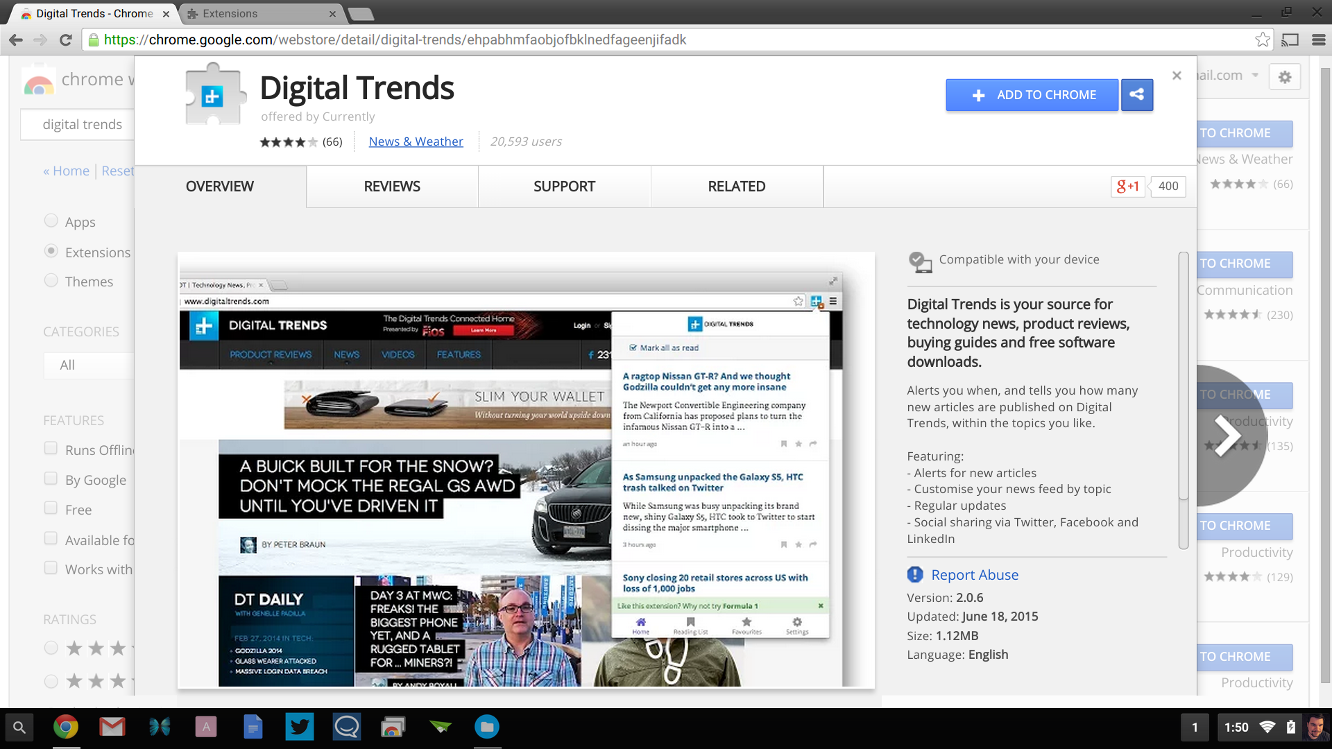The image size is (1332, 749).
Task: Open the Chrome hamburger menu
Action: pos(1319,40)
